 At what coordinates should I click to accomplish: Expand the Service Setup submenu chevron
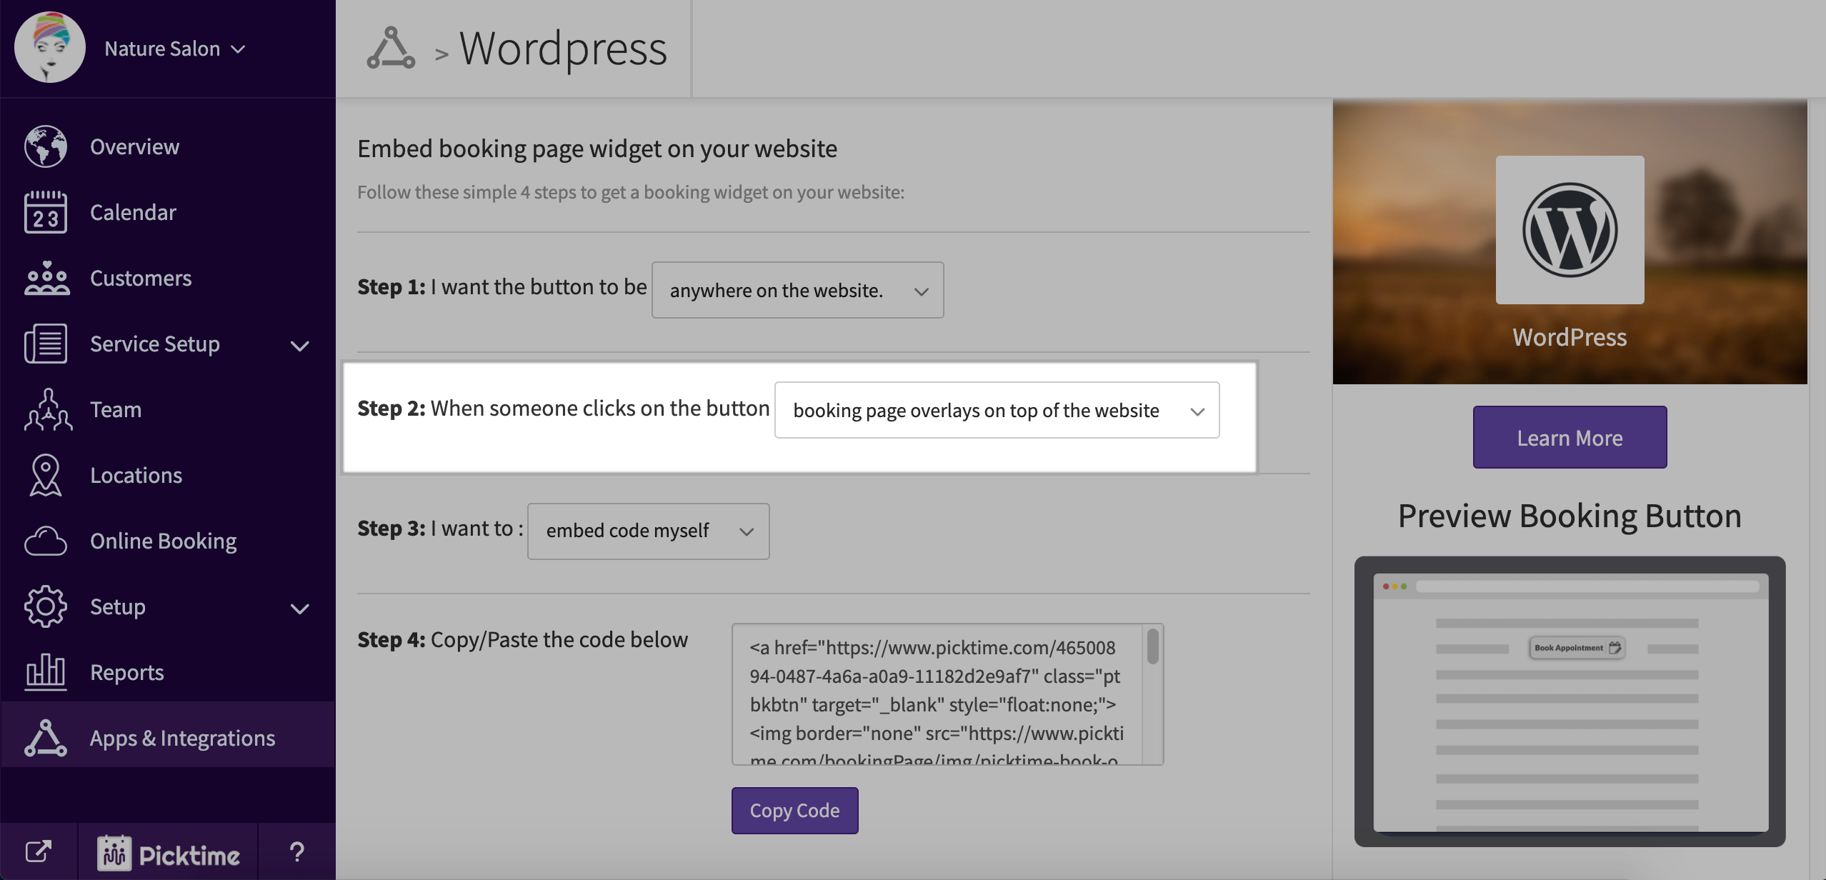[x=299, y=346]
